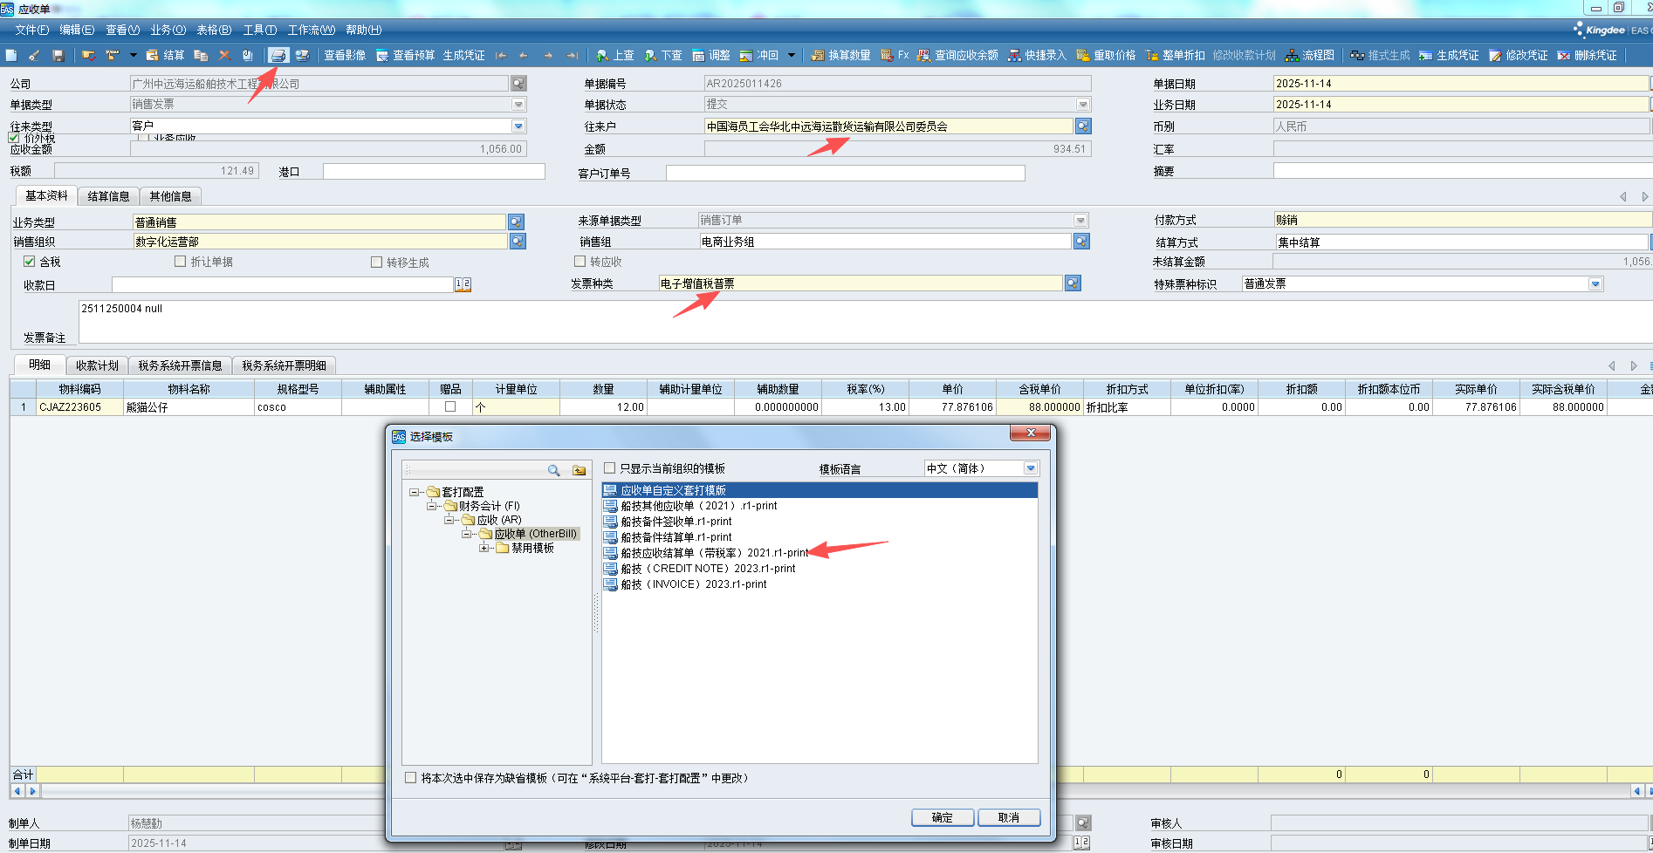Image resolution: width=1653 pixels, height=853 pixels.
Task: Open the 特殊票种标识 dropdown
Action: (x=1595, y=284)
